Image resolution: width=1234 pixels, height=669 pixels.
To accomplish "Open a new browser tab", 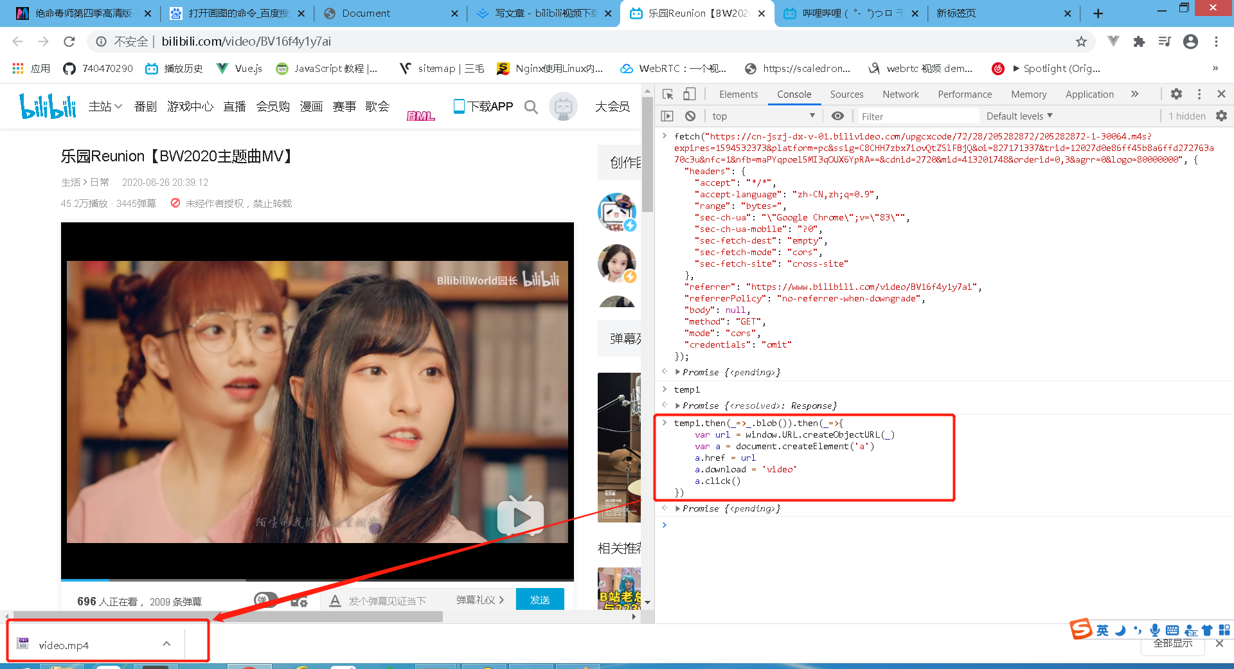I will 1098,13.
